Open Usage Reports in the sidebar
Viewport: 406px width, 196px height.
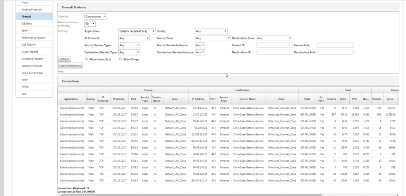[x=34, y=52]
